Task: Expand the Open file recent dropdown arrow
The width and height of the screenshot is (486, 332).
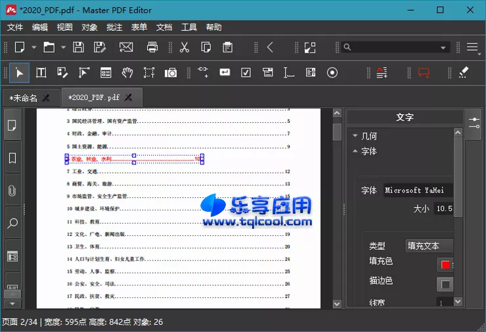Action: (x=63, y=47)
